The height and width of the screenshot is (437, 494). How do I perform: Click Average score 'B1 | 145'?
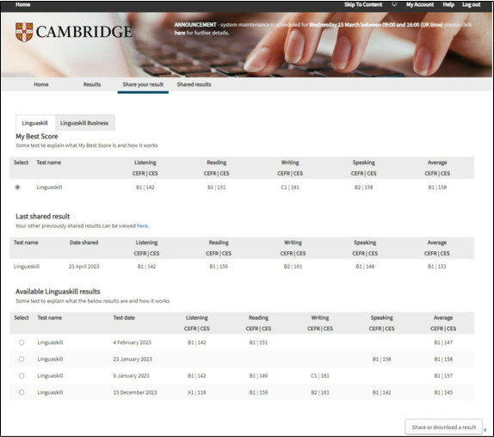pyautogui.click(x=443, y=392)
